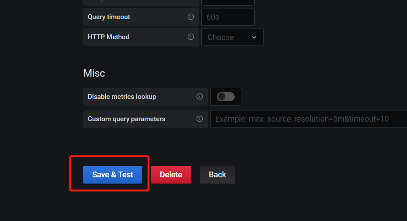Click the Misc section heading
Screen dimensions: 407x221
tap(94, 73)
